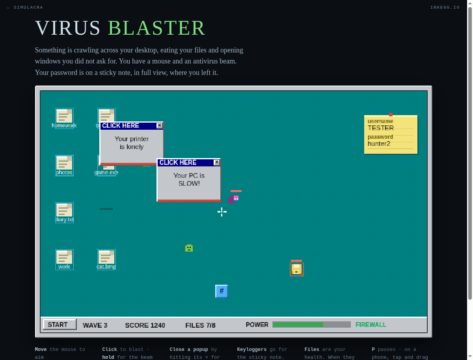This screenshot has height=360, width=473.
Task: Click the VIRUS BLASTER title heading
Action: pyautogui.click(x=120, y=28)
